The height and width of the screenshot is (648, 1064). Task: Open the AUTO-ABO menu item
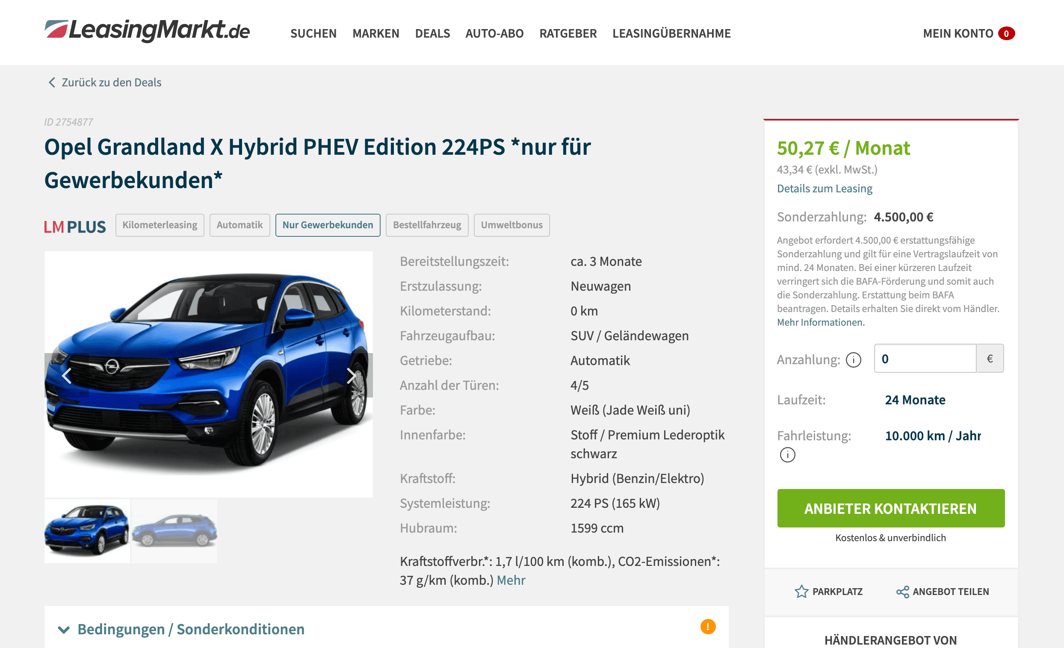[494, 33]
